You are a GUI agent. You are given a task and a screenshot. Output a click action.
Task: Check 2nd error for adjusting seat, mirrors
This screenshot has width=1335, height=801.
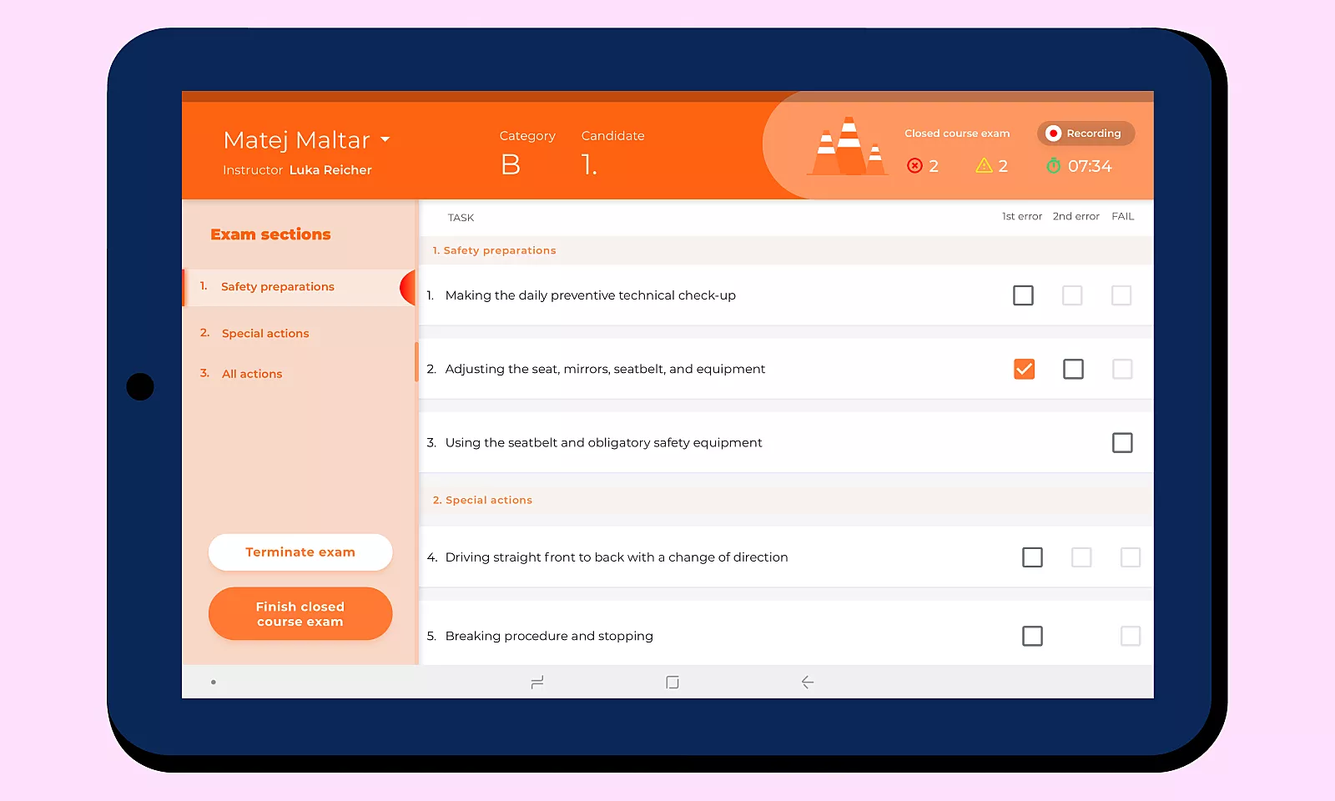1073,369
